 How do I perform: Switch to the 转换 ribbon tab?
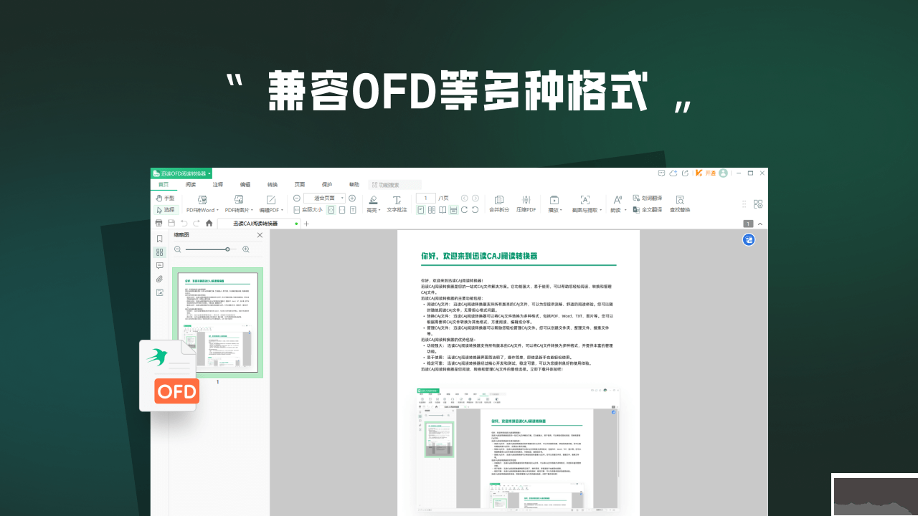coord(273,185)
